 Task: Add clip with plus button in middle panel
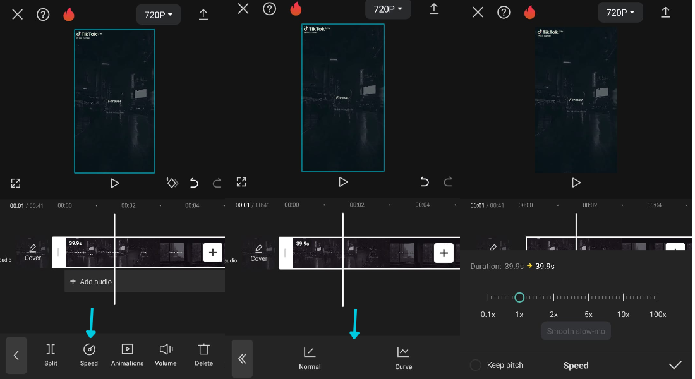point(444,253)
